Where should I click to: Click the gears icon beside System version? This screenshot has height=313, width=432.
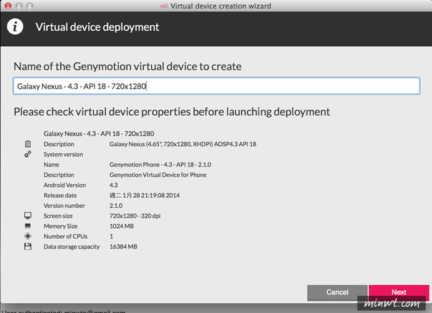[x=28, y=154]
